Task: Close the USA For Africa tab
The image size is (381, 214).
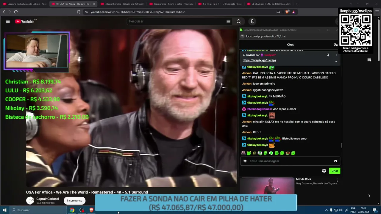Action: click(x=94, y=4)
